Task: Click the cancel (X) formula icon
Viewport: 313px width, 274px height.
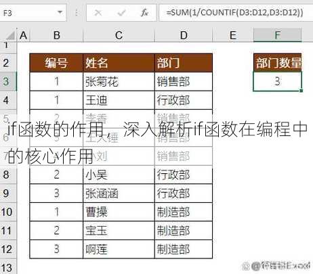Action: tap(98, 13)
